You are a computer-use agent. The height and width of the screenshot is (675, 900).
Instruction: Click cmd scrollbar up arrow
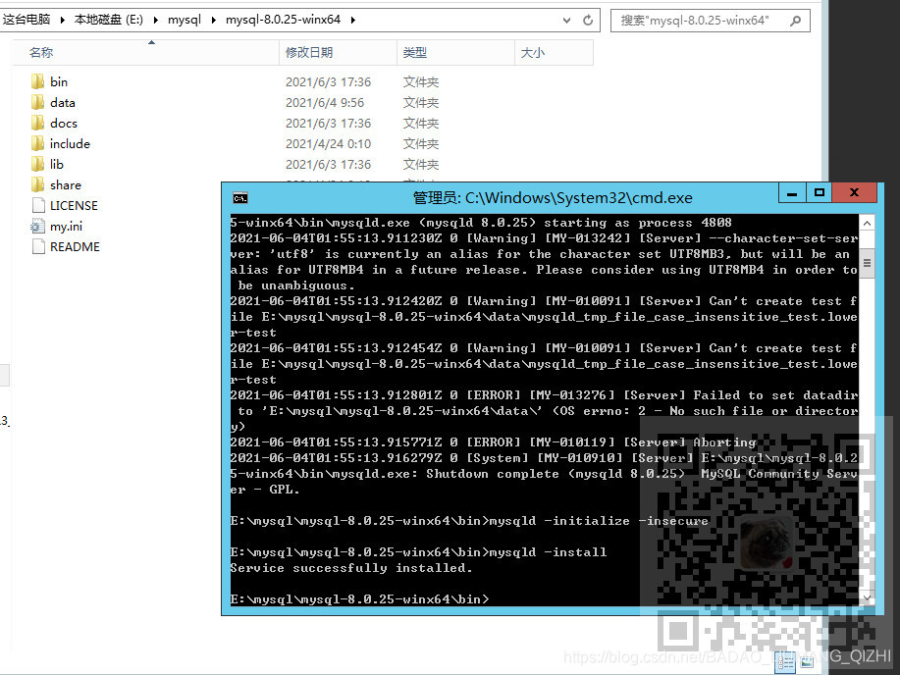(x=867, y=224)
